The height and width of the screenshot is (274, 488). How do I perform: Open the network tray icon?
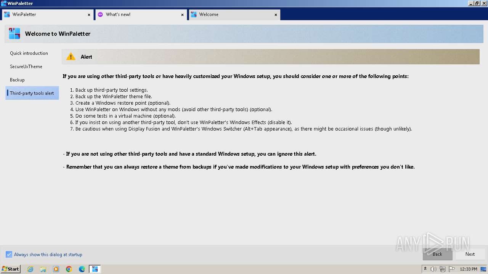(443, 269)
